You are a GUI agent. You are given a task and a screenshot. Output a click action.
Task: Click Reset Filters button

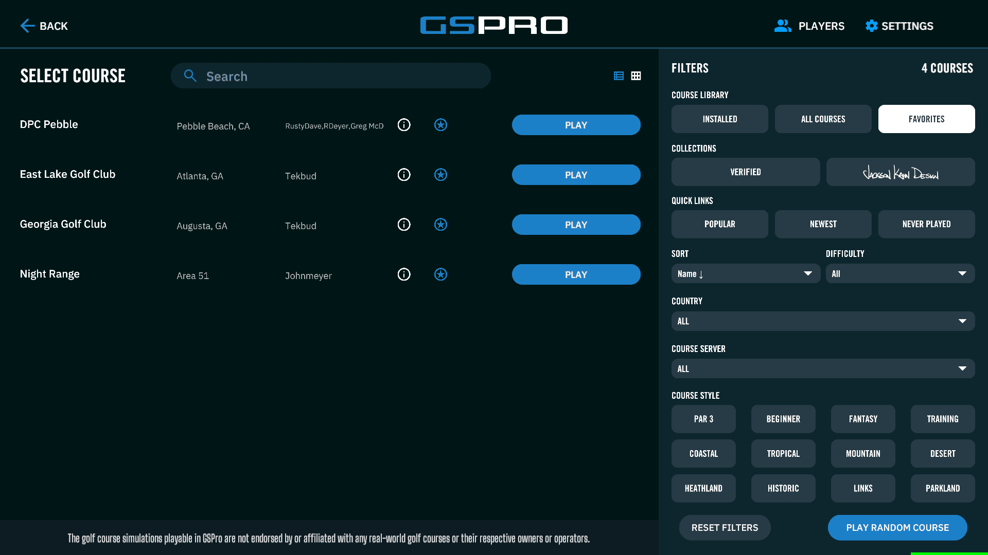click(725, 528)
